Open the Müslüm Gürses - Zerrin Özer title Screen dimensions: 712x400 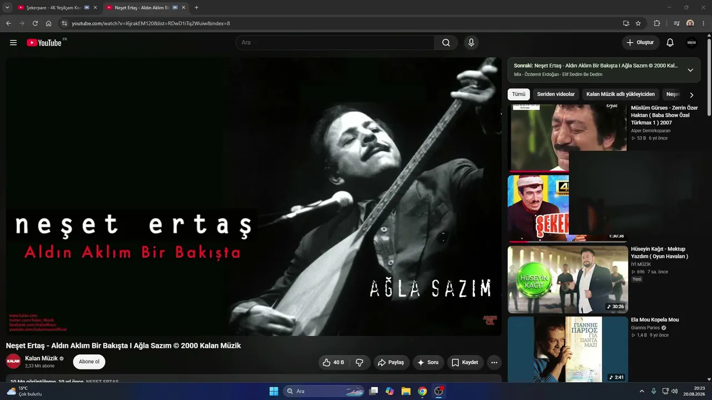point(664,115)
